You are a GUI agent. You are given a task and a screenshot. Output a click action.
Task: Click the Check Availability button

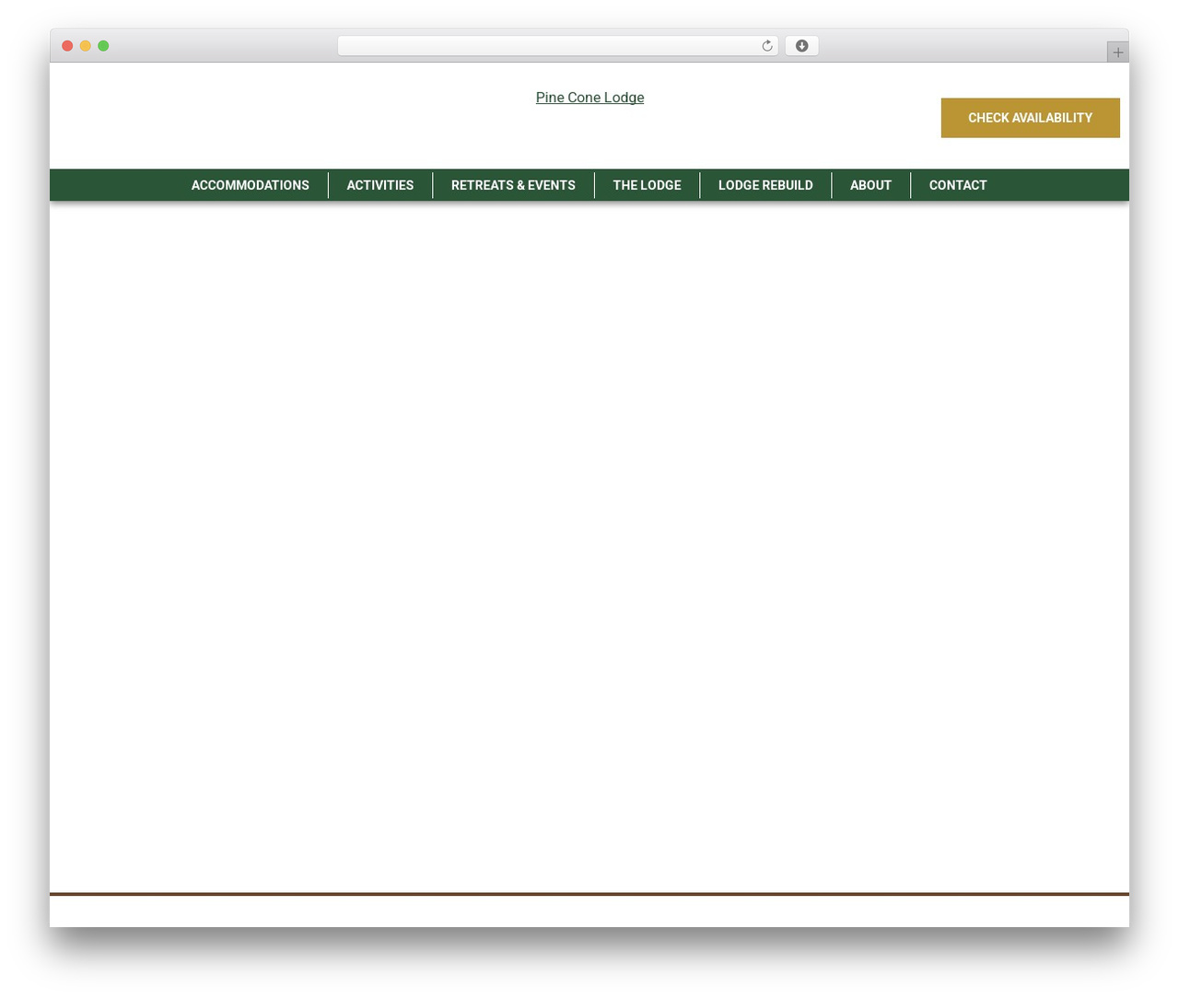[1030, 118]
